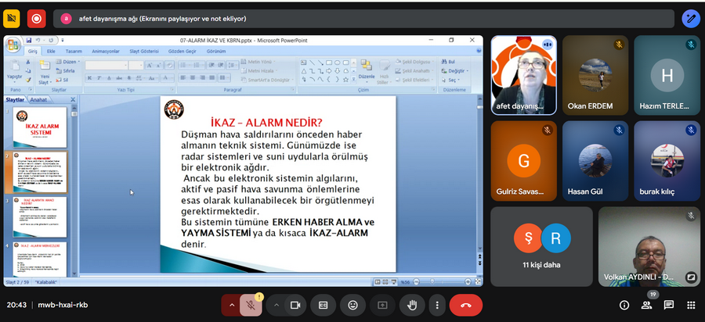Leave the call with red hang-up button
This screenshot has height=322, width=705.
click(x=466, y=306)
